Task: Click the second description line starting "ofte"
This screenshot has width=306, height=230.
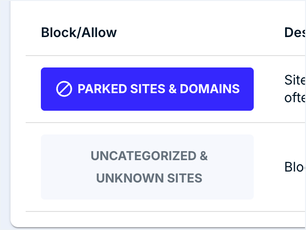Action: (295, 98)
